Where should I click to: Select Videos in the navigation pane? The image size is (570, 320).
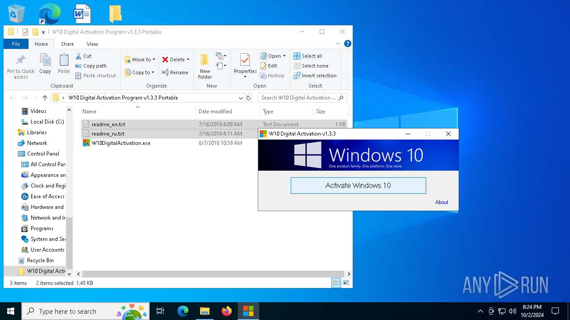(38, 111)
